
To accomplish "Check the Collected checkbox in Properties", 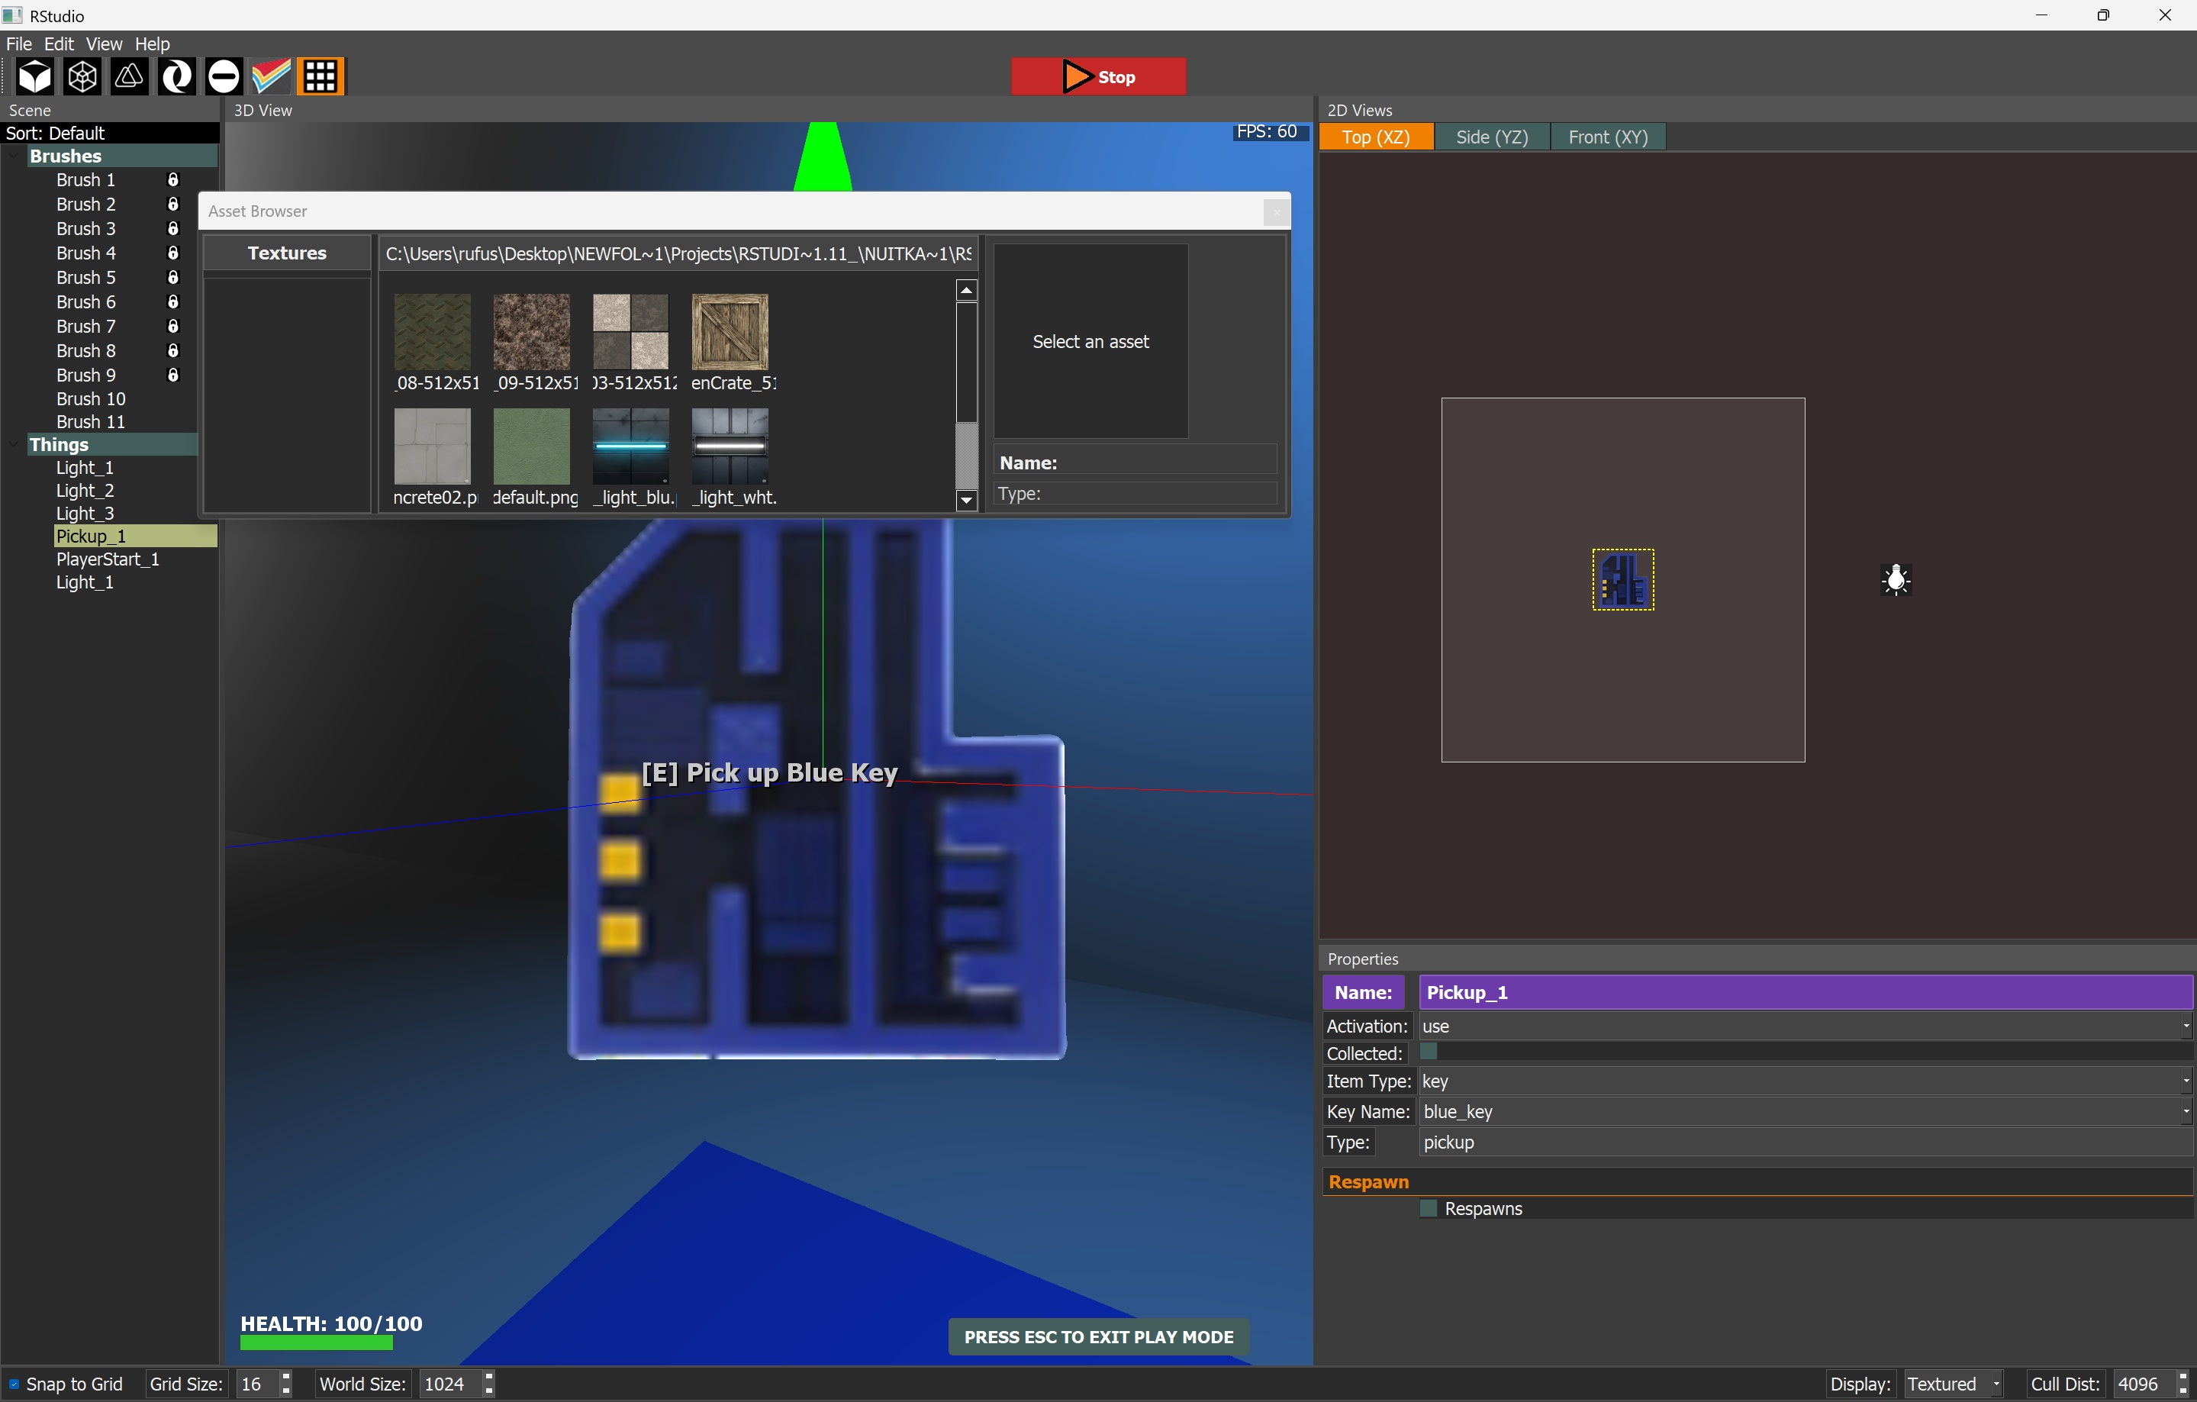I will [x=1429, y=1052].
